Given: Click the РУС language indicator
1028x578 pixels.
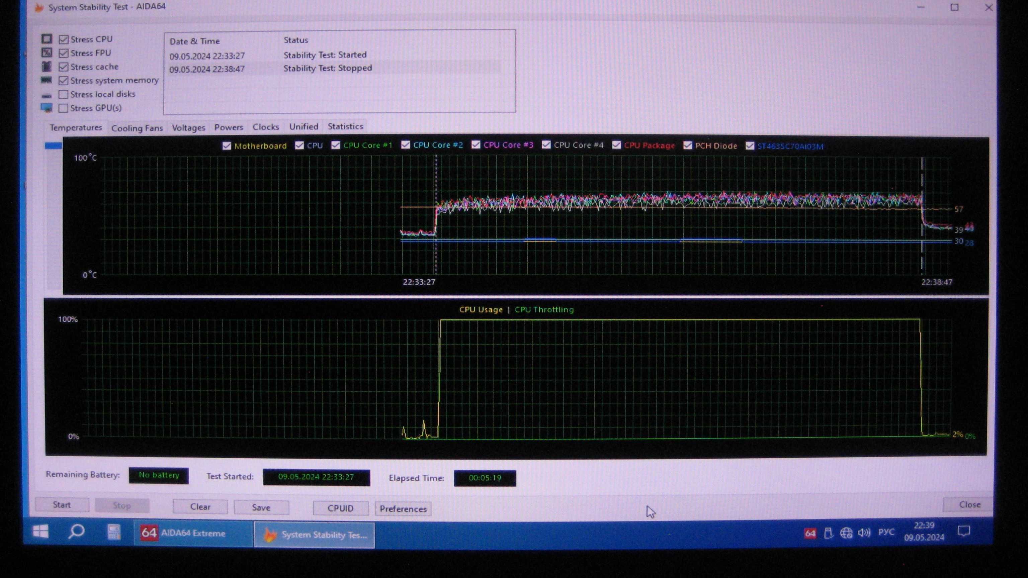Looking at the screenshot, I should point(886,532).
